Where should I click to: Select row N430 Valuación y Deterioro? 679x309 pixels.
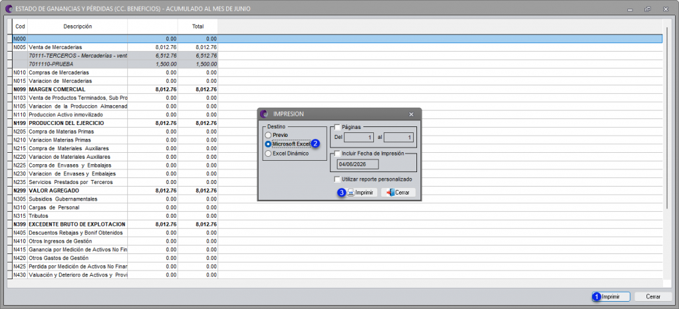(x=115, y=275)
